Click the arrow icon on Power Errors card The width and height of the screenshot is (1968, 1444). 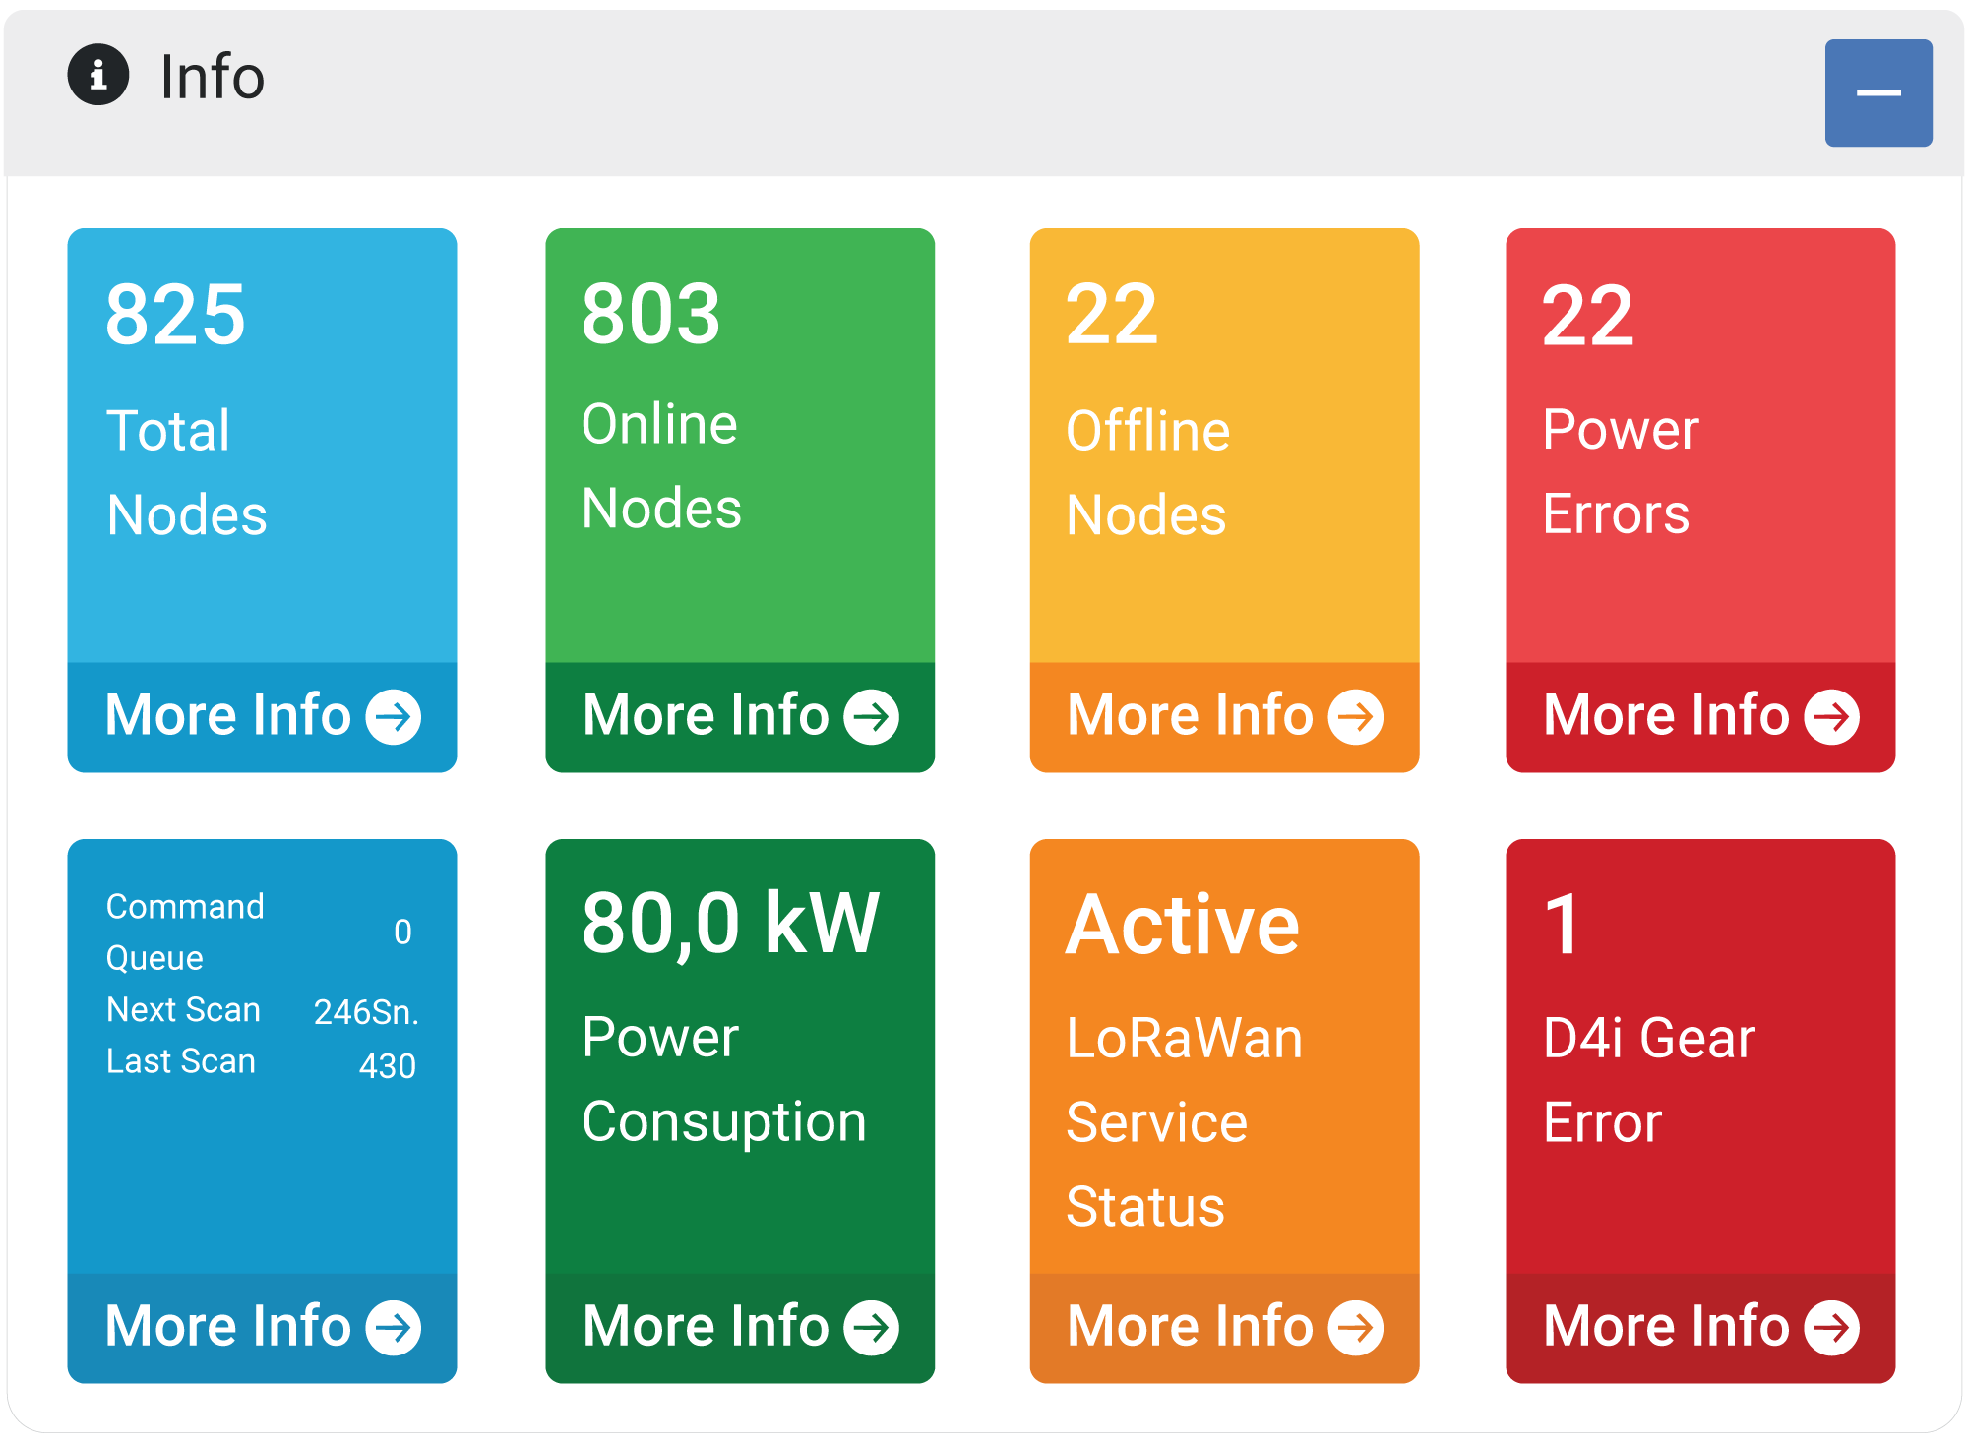tap(1832, 716)
